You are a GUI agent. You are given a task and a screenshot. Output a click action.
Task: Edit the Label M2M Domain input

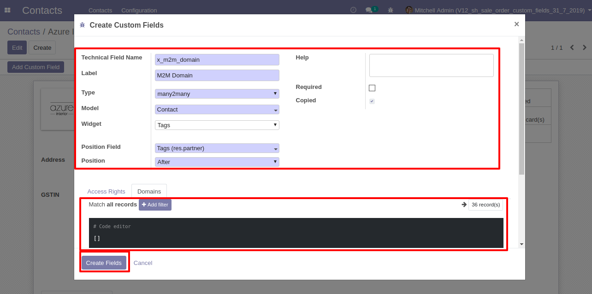(217, 75)
